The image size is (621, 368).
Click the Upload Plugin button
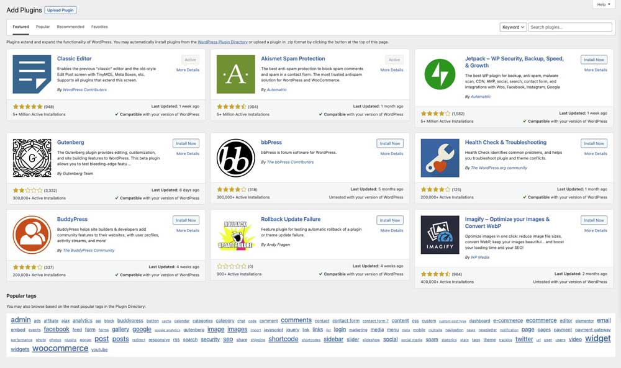[61, 11]
